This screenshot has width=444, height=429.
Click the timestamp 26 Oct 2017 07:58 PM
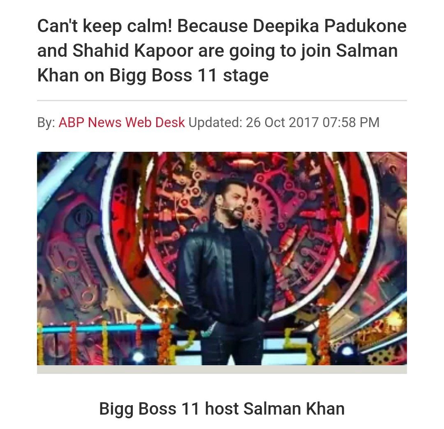click(x=312, y=123)
